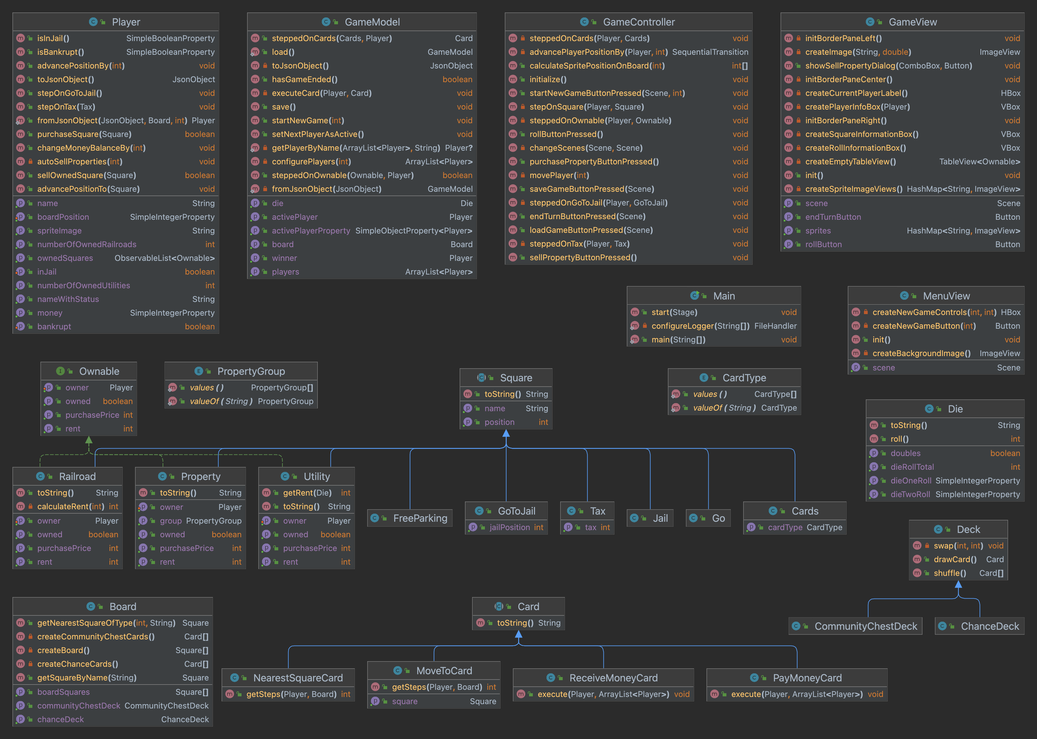This screenshot has width=1037, height=739.
Task: Click the class icon beside NearestSquareCard
Action: tap(235, 678)
